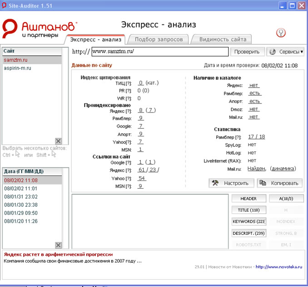Click the red magnifier icon at top right
The width and height of the screenshot is (308, 287).
click(x=281, y=33)
